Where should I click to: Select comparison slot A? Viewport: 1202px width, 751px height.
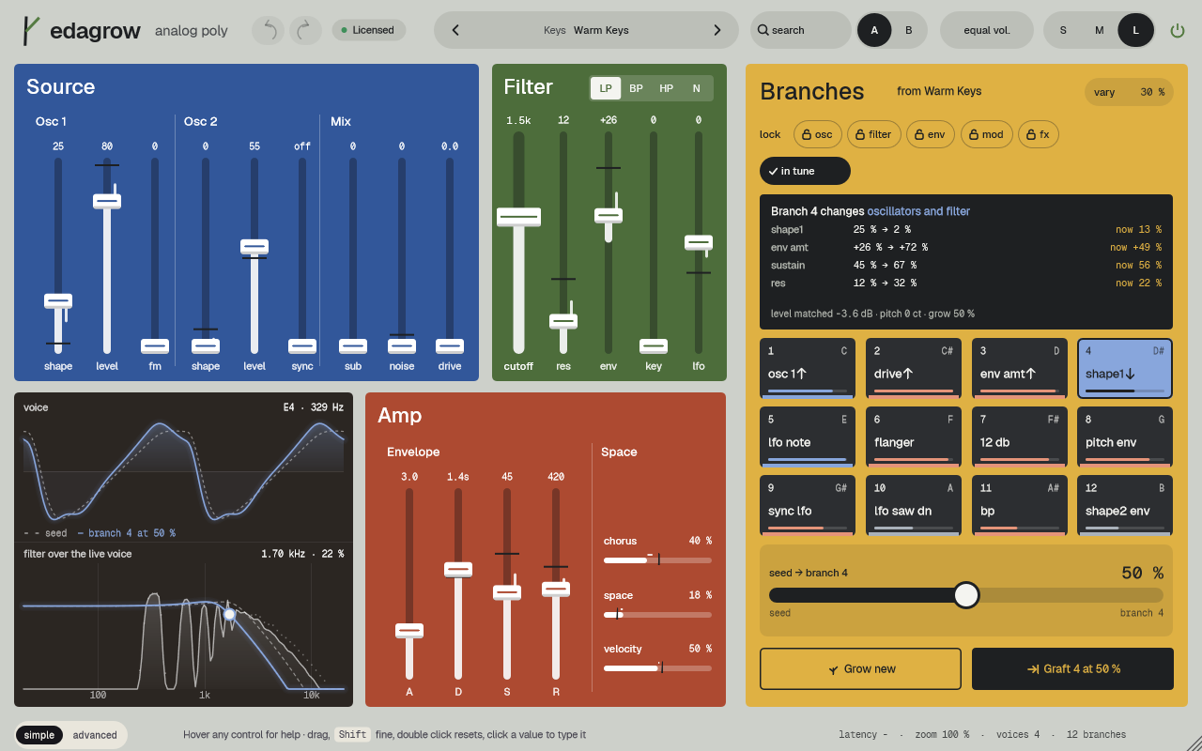tap(874, 30)
